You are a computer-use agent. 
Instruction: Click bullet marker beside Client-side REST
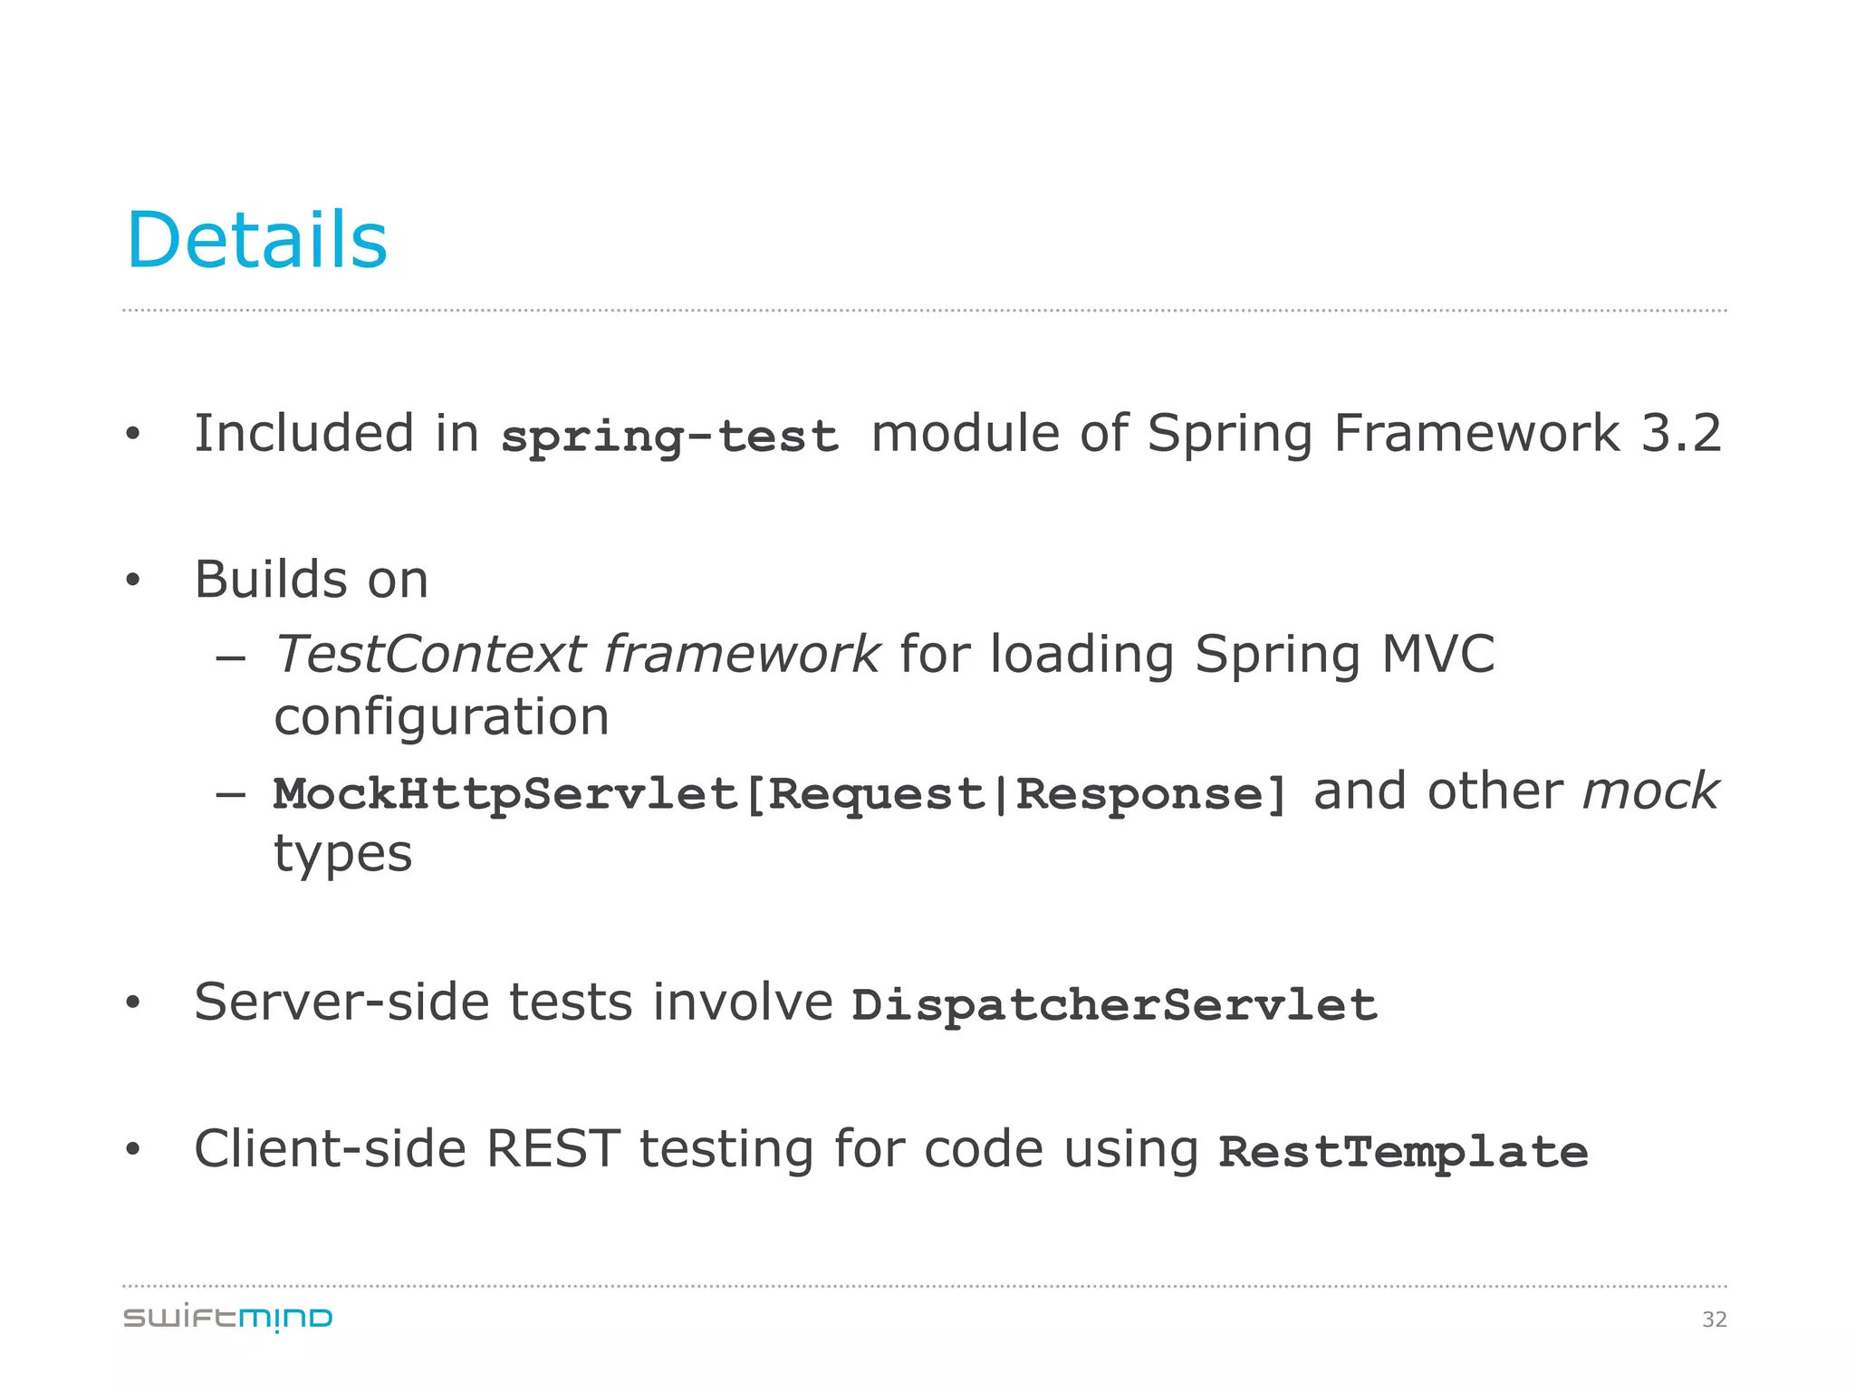[x=133, y=1149]
